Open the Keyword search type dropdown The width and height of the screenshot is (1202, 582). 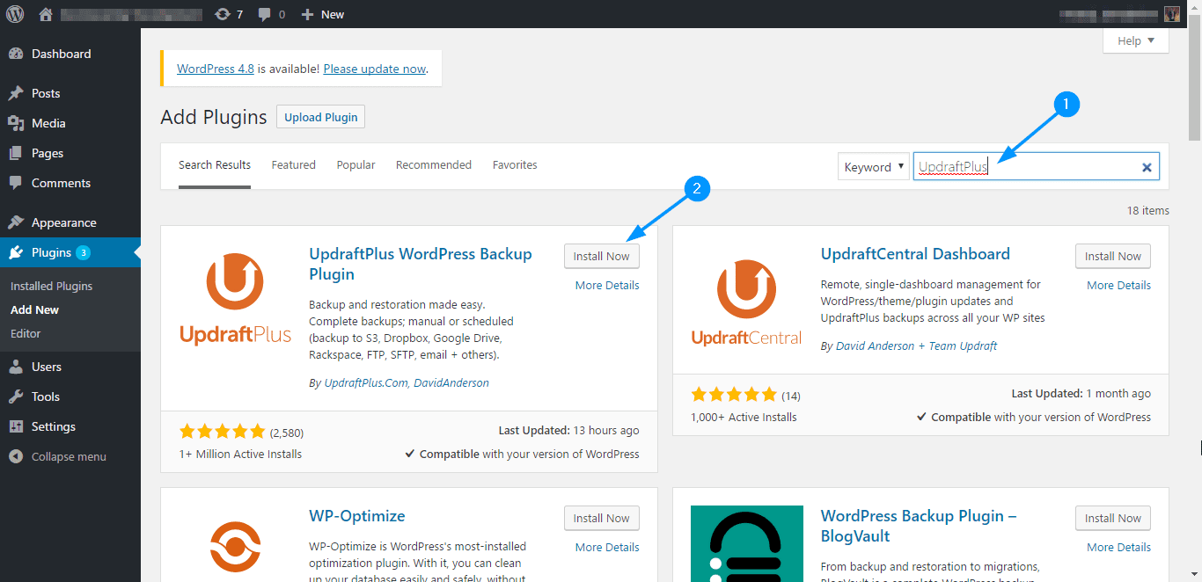[x=873, y=167]
